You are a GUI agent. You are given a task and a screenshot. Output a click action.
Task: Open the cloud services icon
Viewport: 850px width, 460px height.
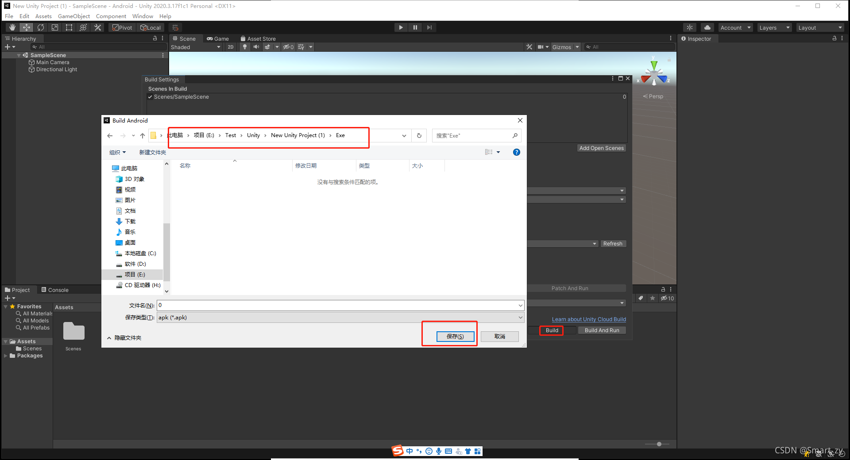click(707, 27)
